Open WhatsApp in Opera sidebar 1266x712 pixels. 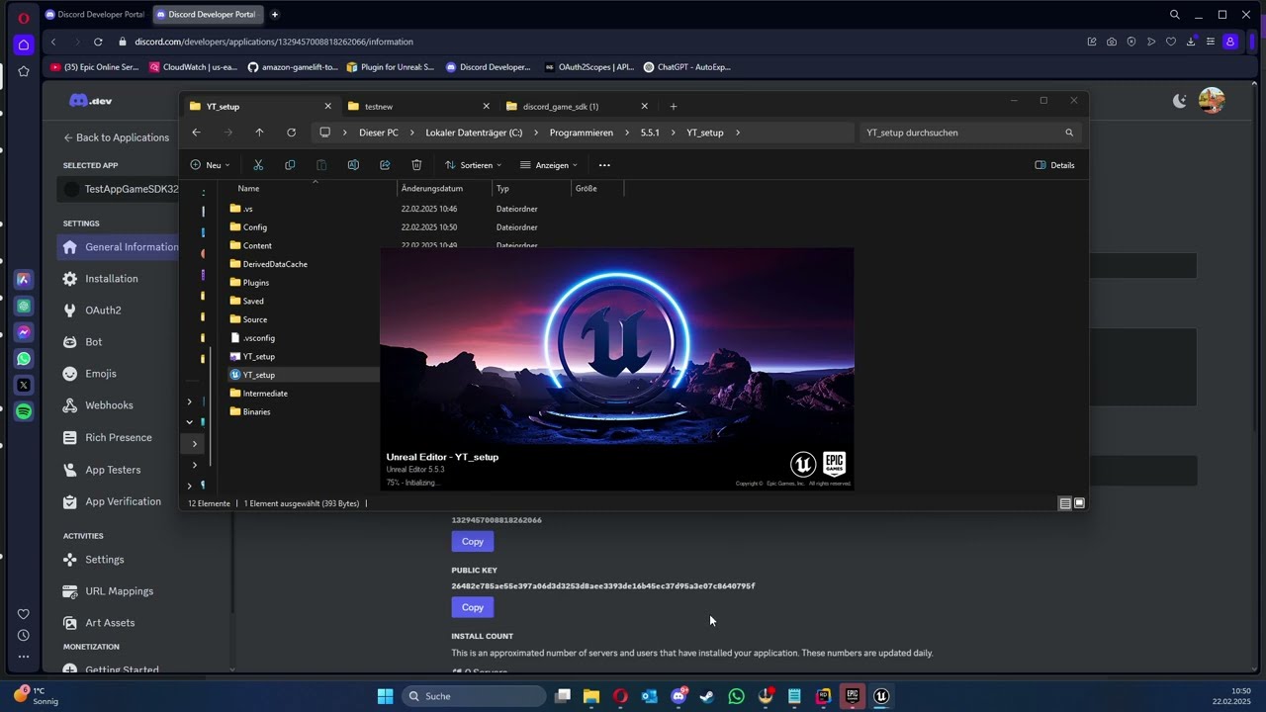24,359
